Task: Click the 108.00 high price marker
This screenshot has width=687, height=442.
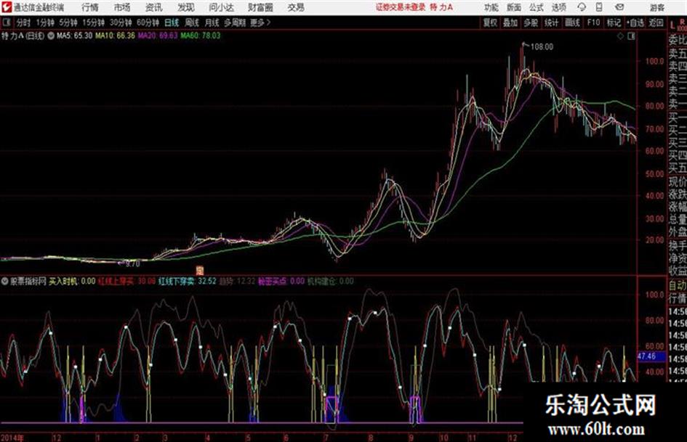Action: 542,47
